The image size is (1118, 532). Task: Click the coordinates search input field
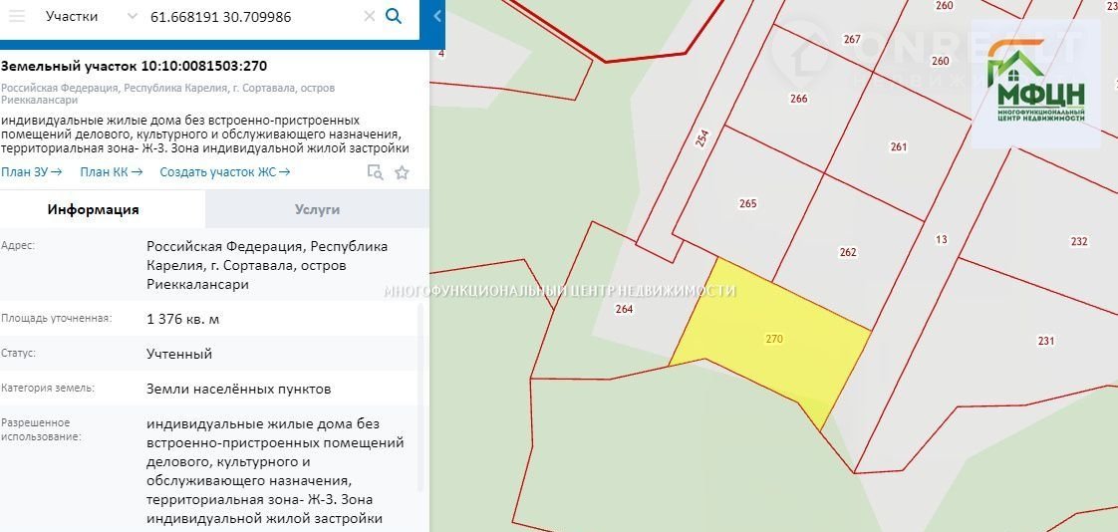pyautogui.click(x=249, y=17)
